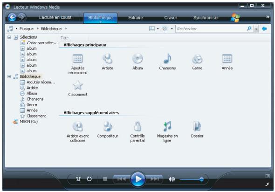Image resolution: width=275 pixels, height=192 pixels.
Task: Expand the breadcrumb arrow after Musique
Action: (38, 28)
